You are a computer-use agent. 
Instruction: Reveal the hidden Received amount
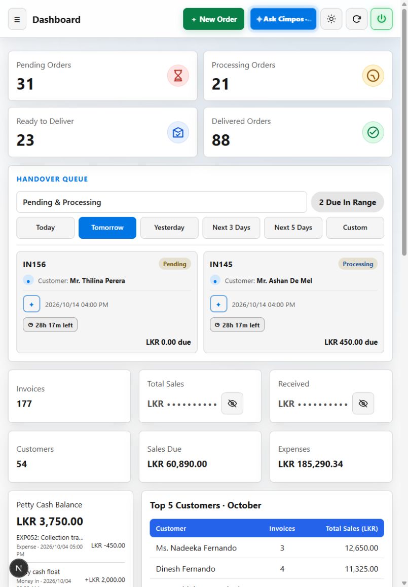[363, 403]
